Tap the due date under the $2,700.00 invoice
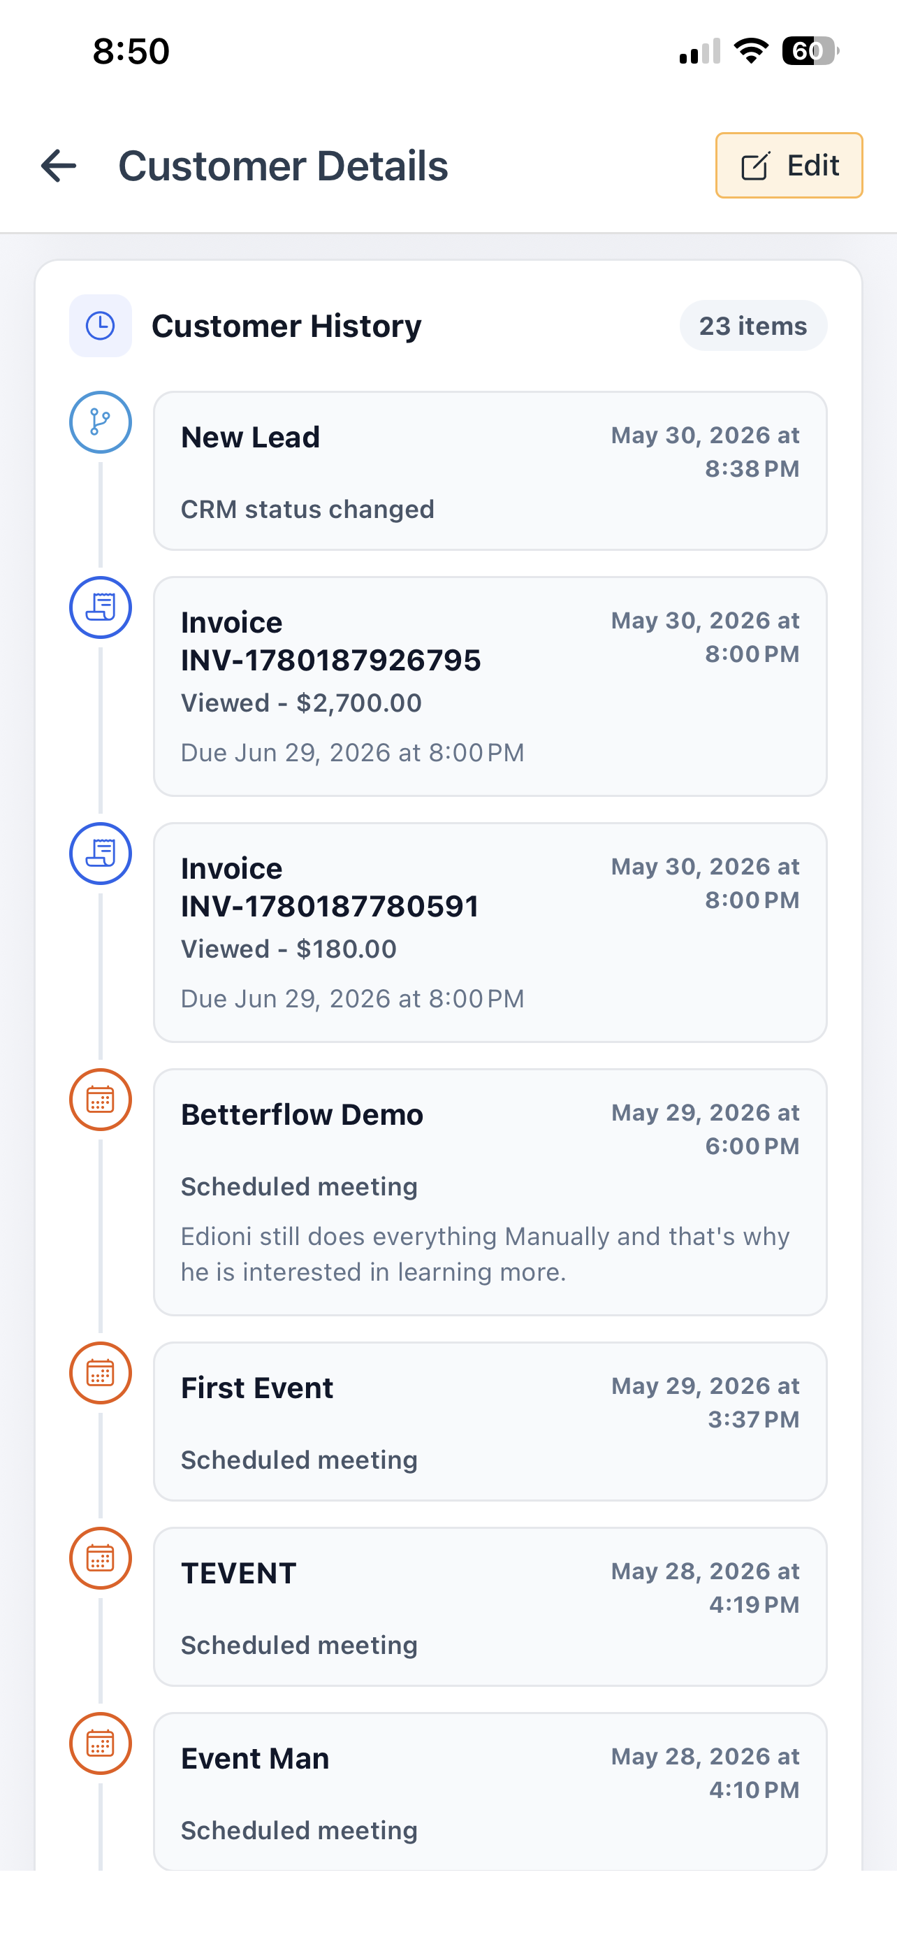 (x=353, y=753)
